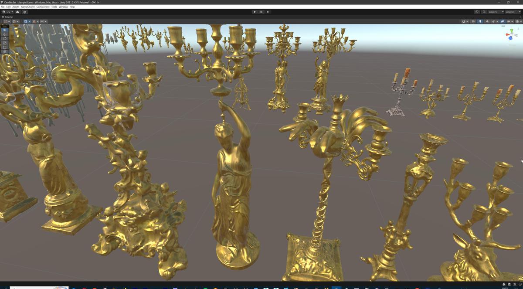This screenshot has height=289, width=523.
Task: Open the Window menu
Action: coord(63,7)
